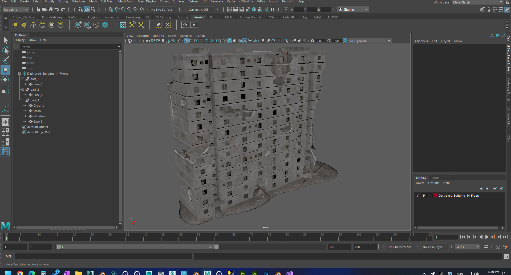This screenshot has width=511, height=275.
Task: Toggle smooth shade all cube icon
Action: click(230, 41)
